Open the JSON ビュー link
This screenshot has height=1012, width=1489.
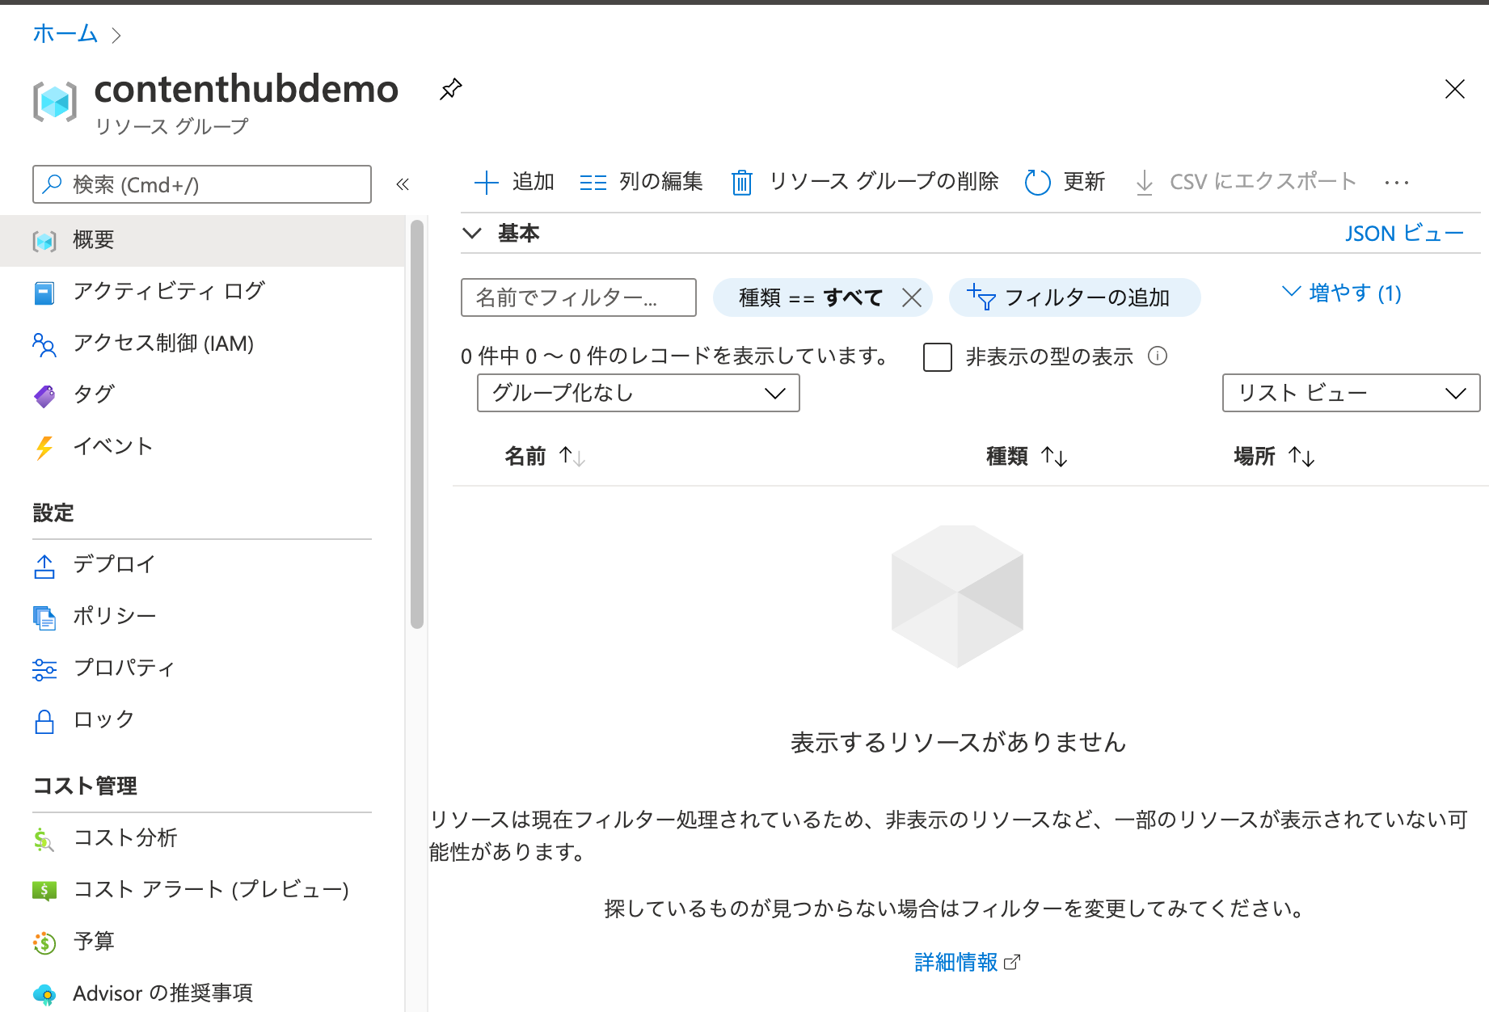pyautogui.click(x=1404, y=234)
